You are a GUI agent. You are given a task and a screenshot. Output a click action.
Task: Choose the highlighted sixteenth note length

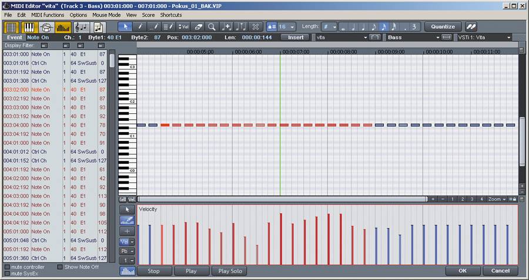384,27
